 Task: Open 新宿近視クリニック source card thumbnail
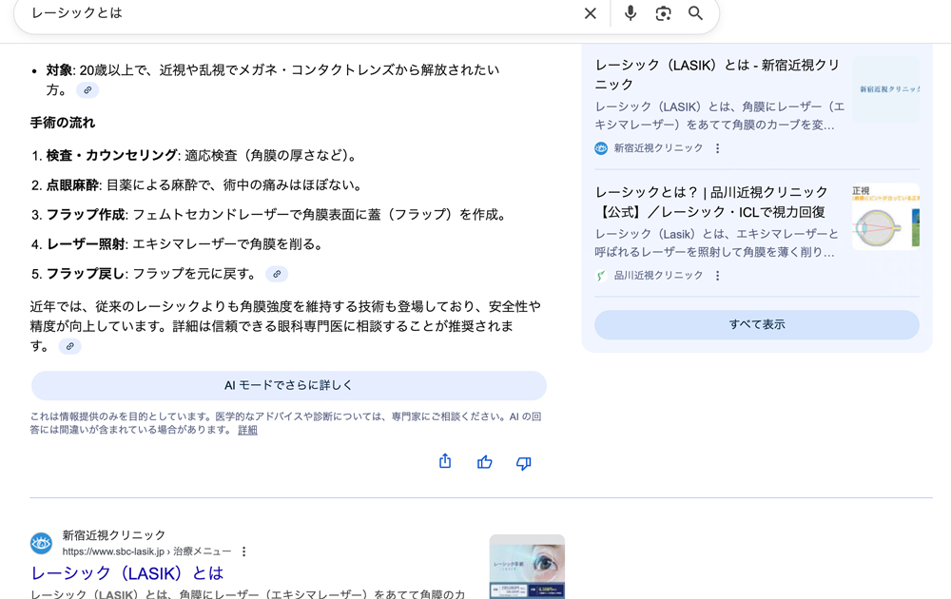(886, 89)
